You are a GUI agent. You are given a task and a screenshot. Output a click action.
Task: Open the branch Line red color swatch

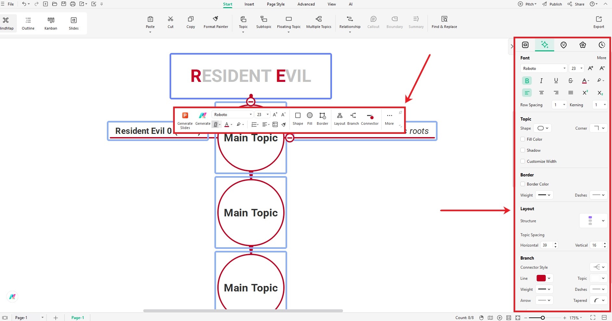541,278
